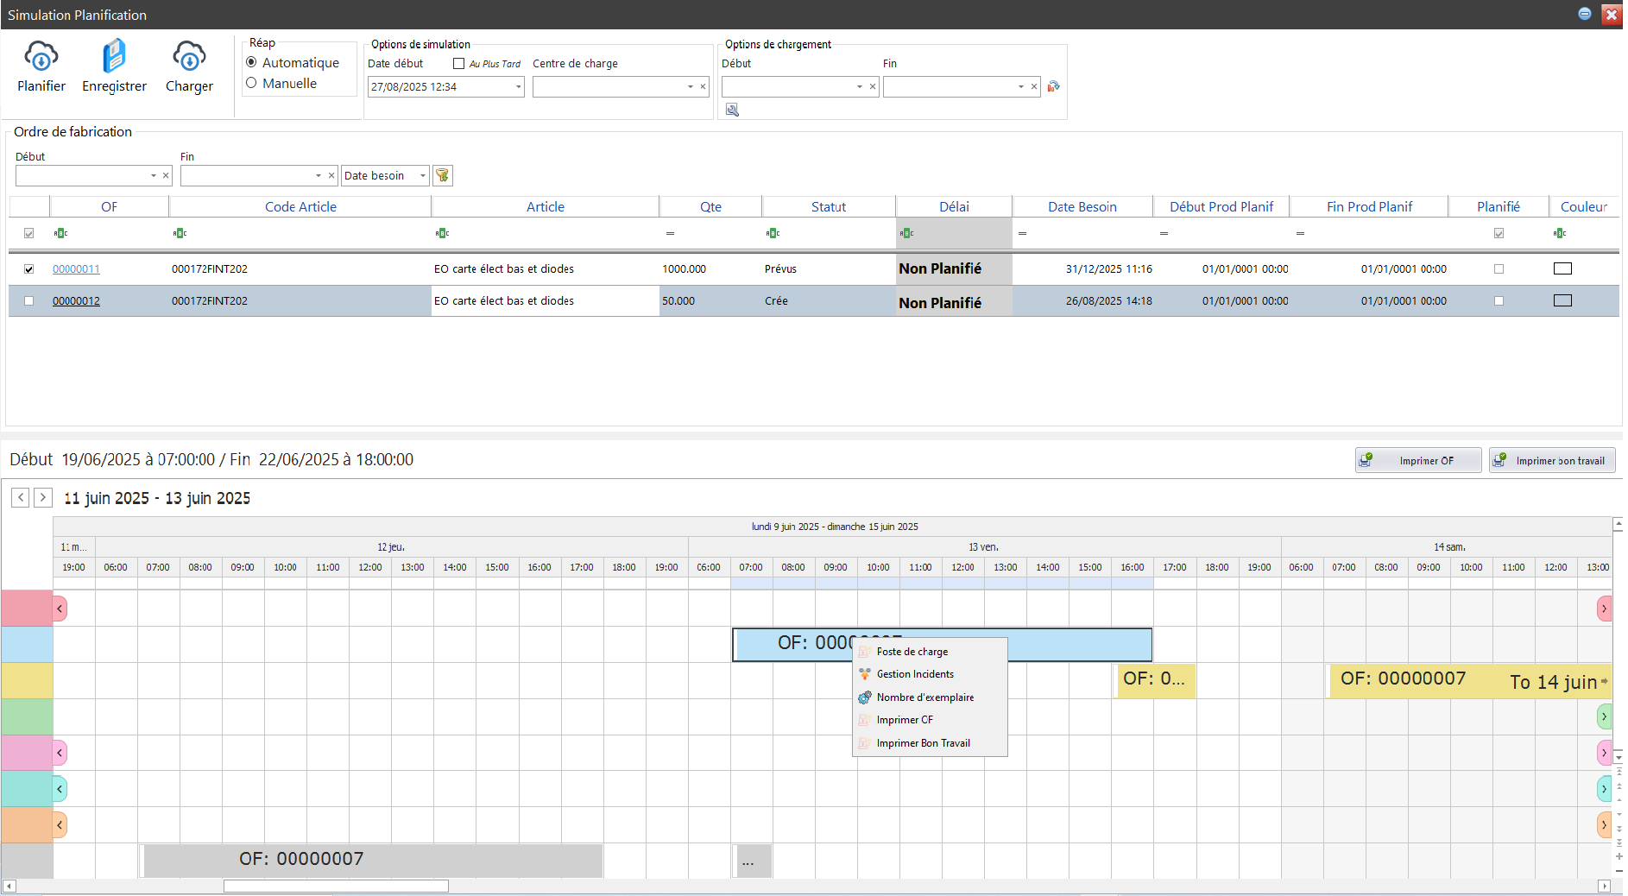Open the Date début dropdown
This screenshot has height=896, width=1628.
518,87
